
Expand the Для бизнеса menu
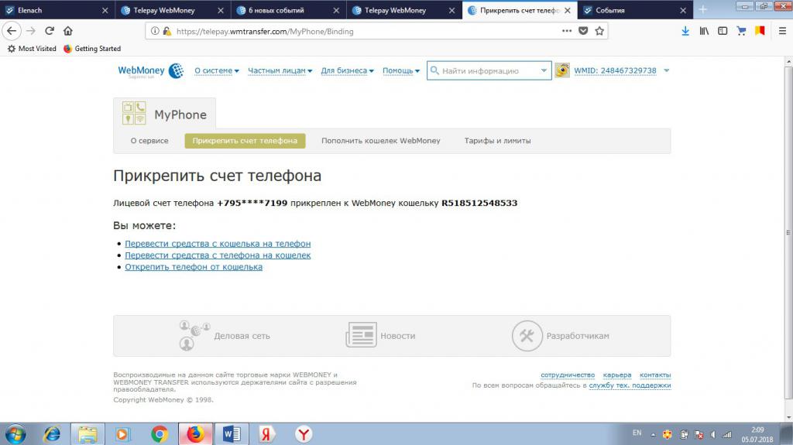pyautogui.click(x=347, y=70)
